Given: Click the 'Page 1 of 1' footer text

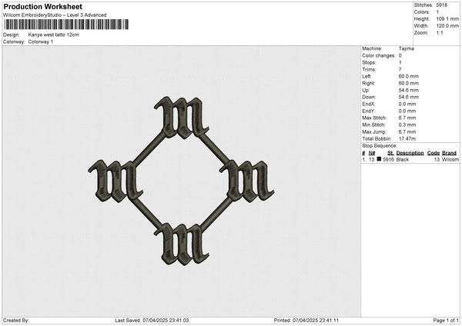Looking at the screenshot, I should coord(446,321).
